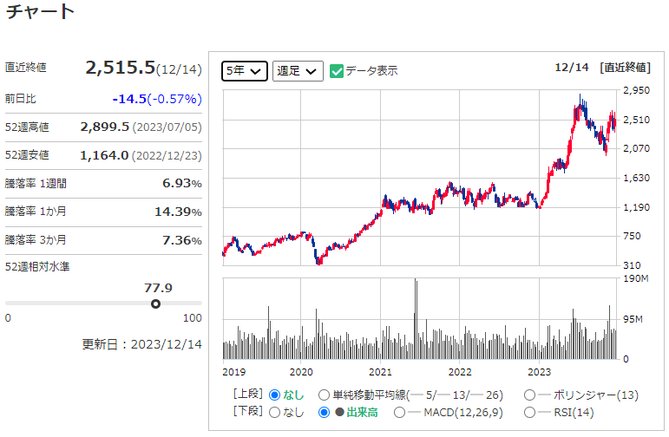
Task: Select the lower なし radio option
Action: coord(275,412)
